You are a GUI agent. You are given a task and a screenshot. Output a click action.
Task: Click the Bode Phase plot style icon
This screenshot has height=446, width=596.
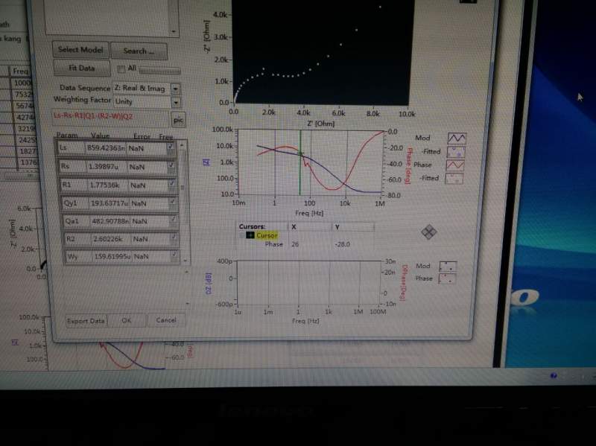(x=455, y=165)
